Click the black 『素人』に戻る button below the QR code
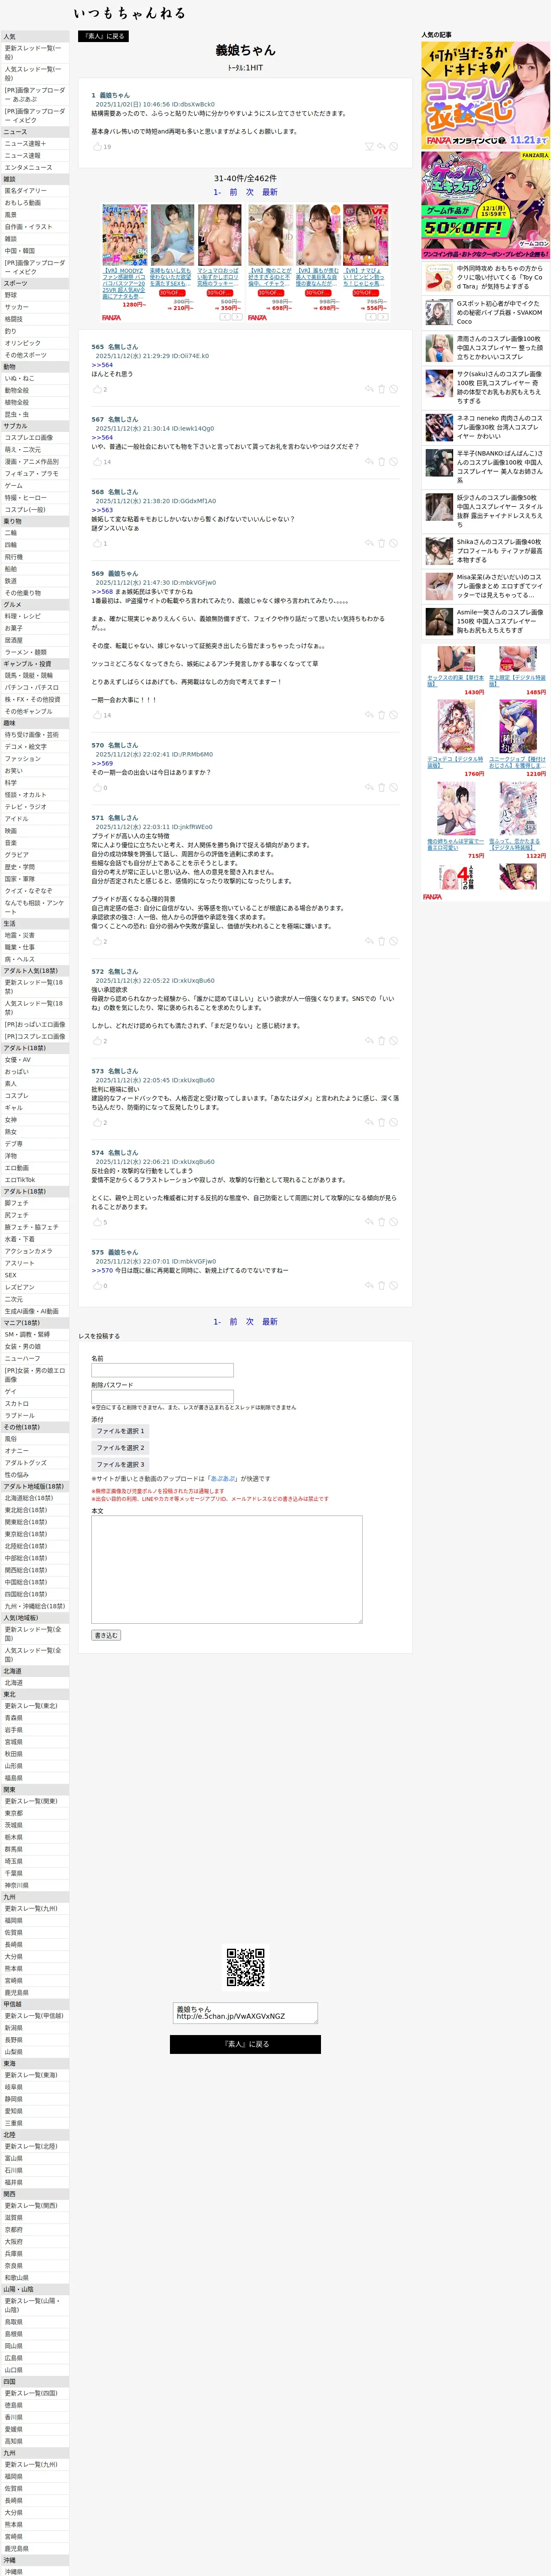The height and width of the screenshot is (2576, 551). (245, 2044)
